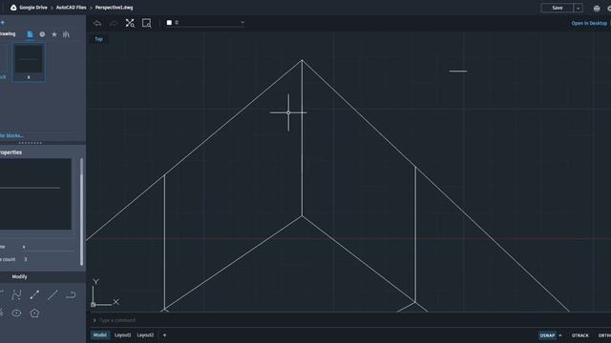611x343 pixels.
Task: Open the Modify tools section
Action: pos(19,277)
